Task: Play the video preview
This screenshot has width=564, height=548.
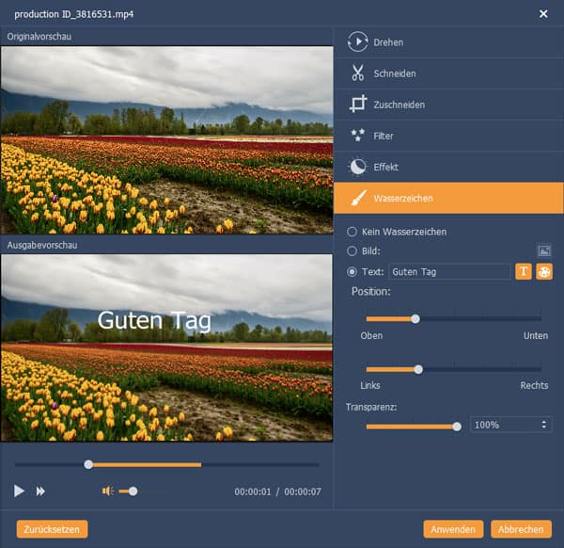Action: pos(19,491)
